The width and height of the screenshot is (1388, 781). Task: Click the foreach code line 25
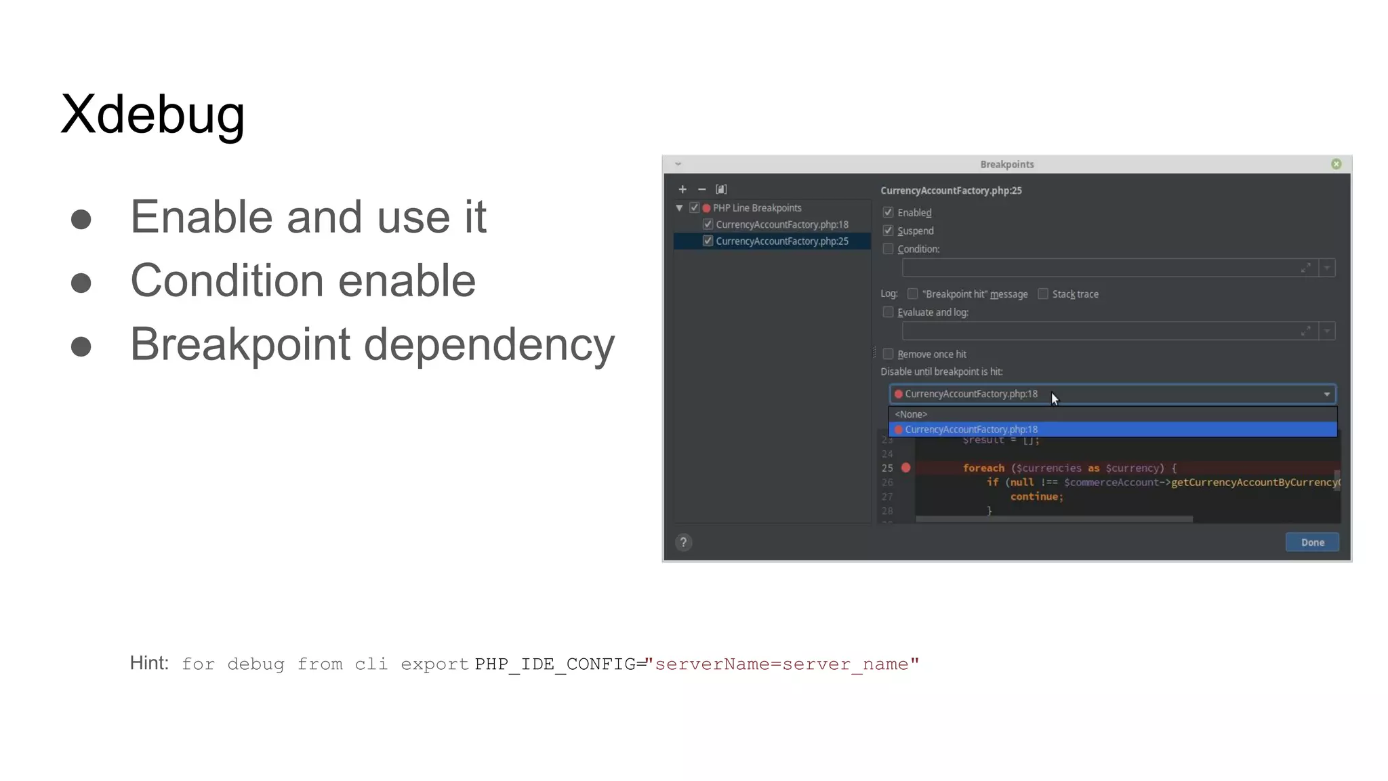click(x=1069, y=468)
